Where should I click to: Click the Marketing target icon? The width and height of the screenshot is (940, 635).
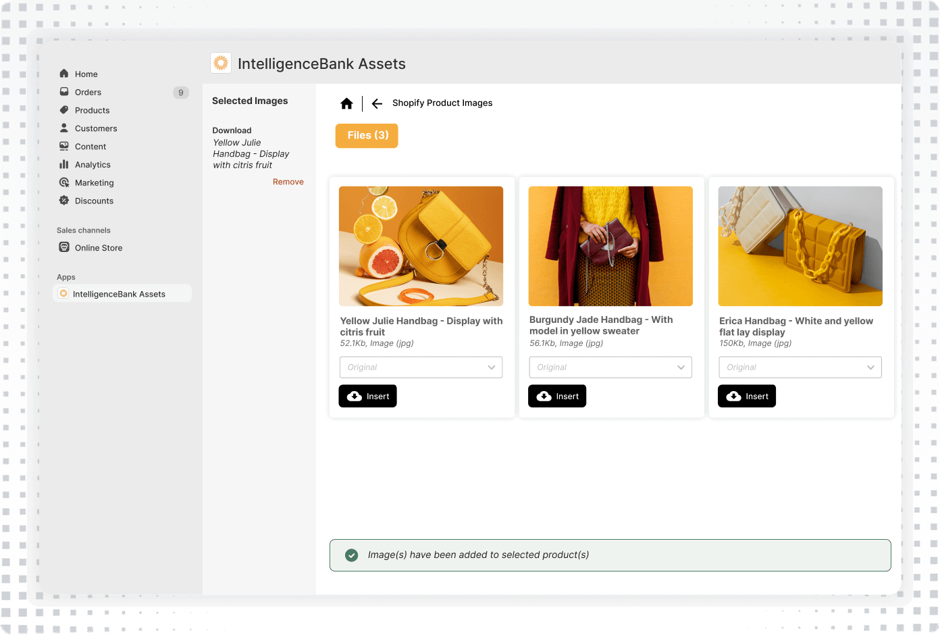[x=64, y=182]
